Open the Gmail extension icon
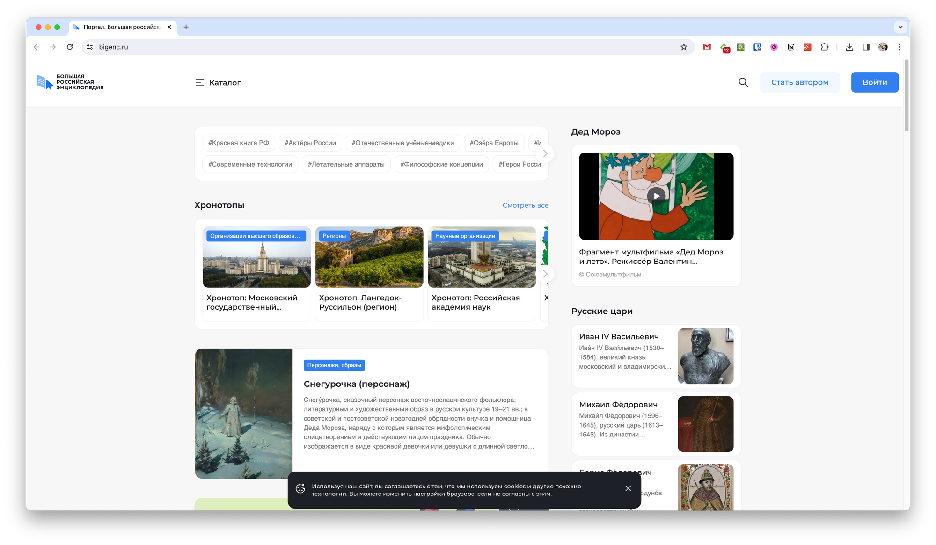The height and width of the screenshot is (545, 936). pyautogui.click(x=707, y=47)
